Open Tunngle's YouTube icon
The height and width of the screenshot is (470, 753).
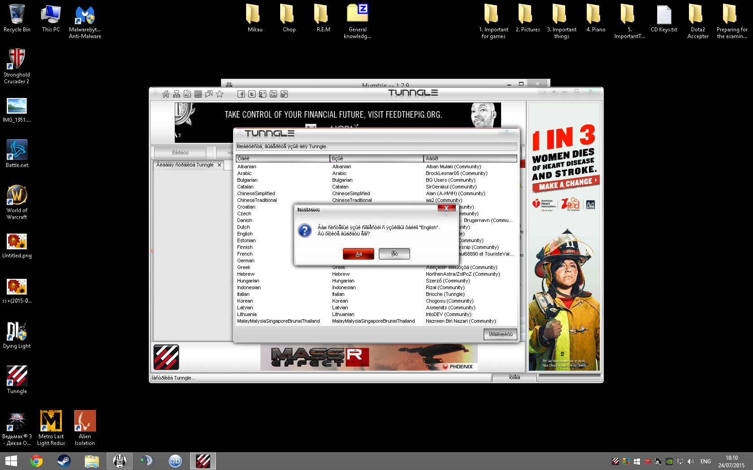(x=273, y=94)
